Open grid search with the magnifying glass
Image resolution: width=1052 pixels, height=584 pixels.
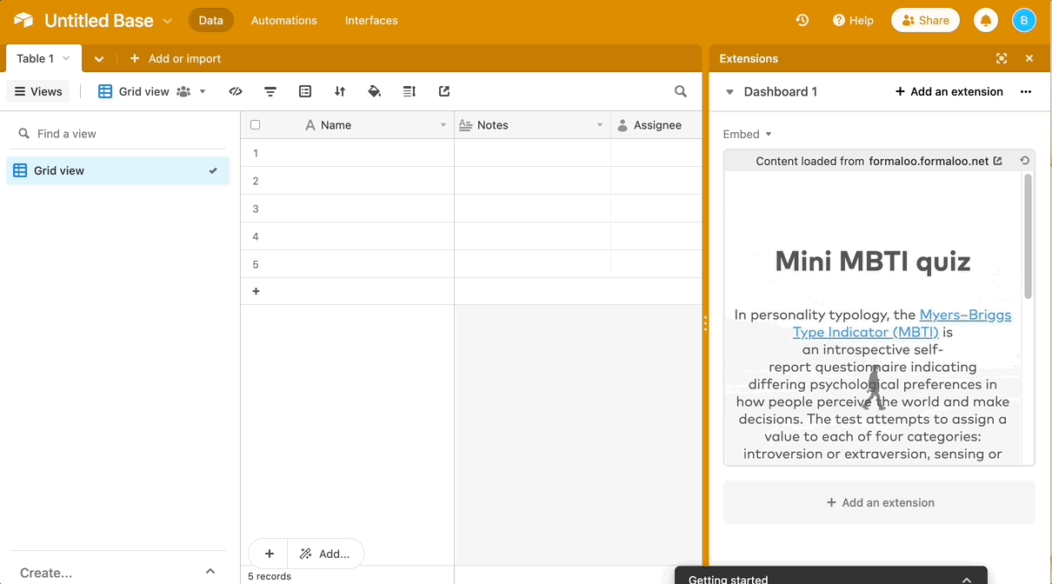681,91
